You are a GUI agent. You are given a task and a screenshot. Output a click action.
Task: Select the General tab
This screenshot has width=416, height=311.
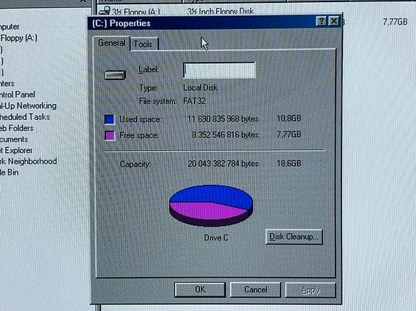pos(111,43)
